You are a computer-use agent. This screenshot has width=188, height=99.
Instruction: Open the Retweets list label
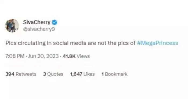pos(26,74)
